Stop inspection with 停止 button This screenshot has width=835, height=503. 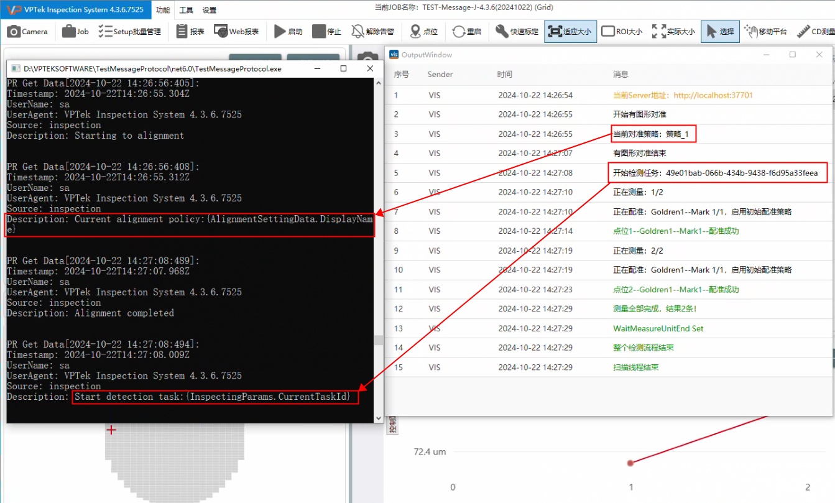coord(327,32)
